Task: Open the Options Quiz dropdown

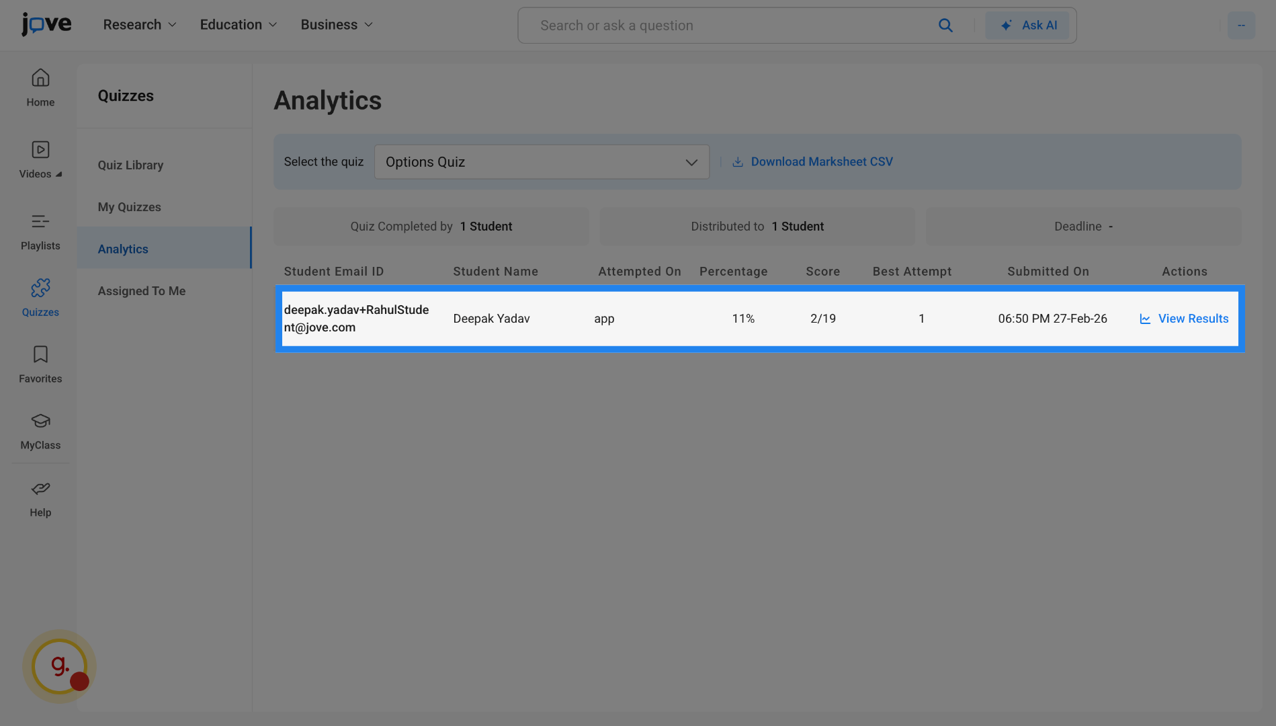Action: pos(541,162)
